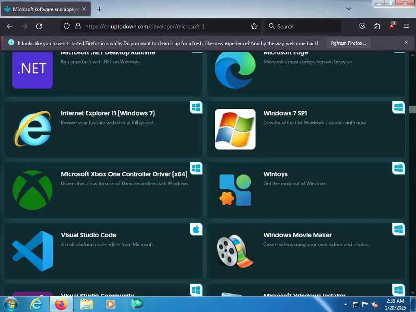Reload the current page

pos(39,26)
